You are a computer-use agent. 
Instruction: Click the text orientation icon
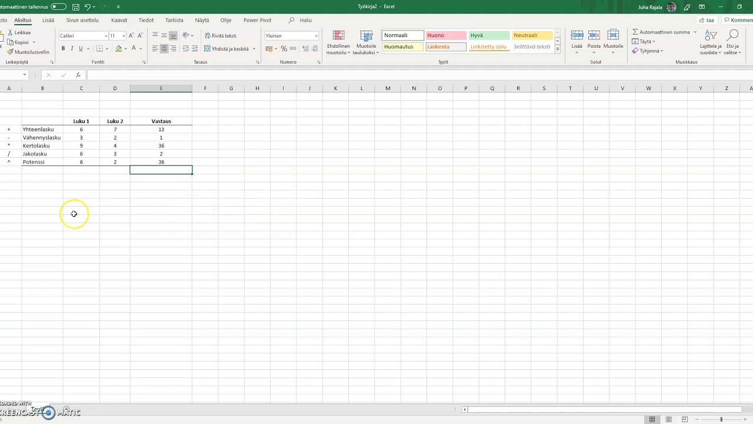186,36
